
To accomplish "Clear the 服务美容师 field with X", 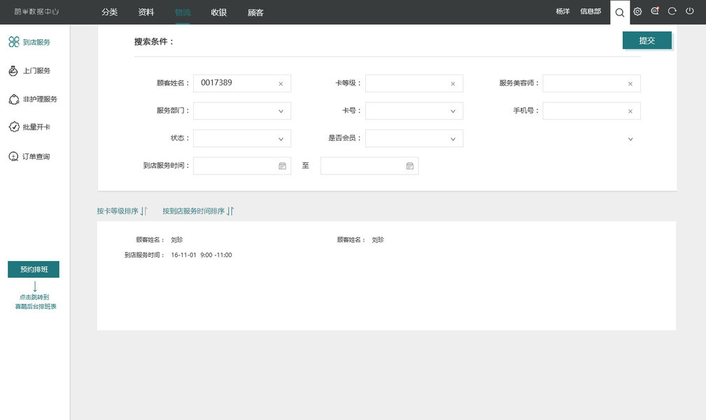I will pos(630,84).
